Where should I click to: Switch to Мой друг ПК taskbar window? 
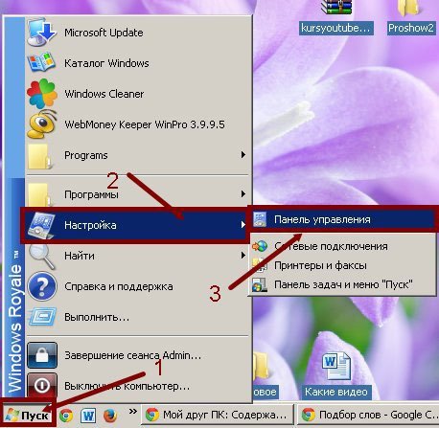[218, 416]
